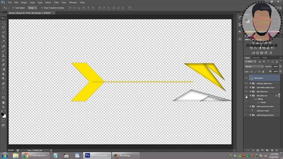Open the Window menu
The width and height of the screenshot is (283, 159).
(x=73, y=3)
